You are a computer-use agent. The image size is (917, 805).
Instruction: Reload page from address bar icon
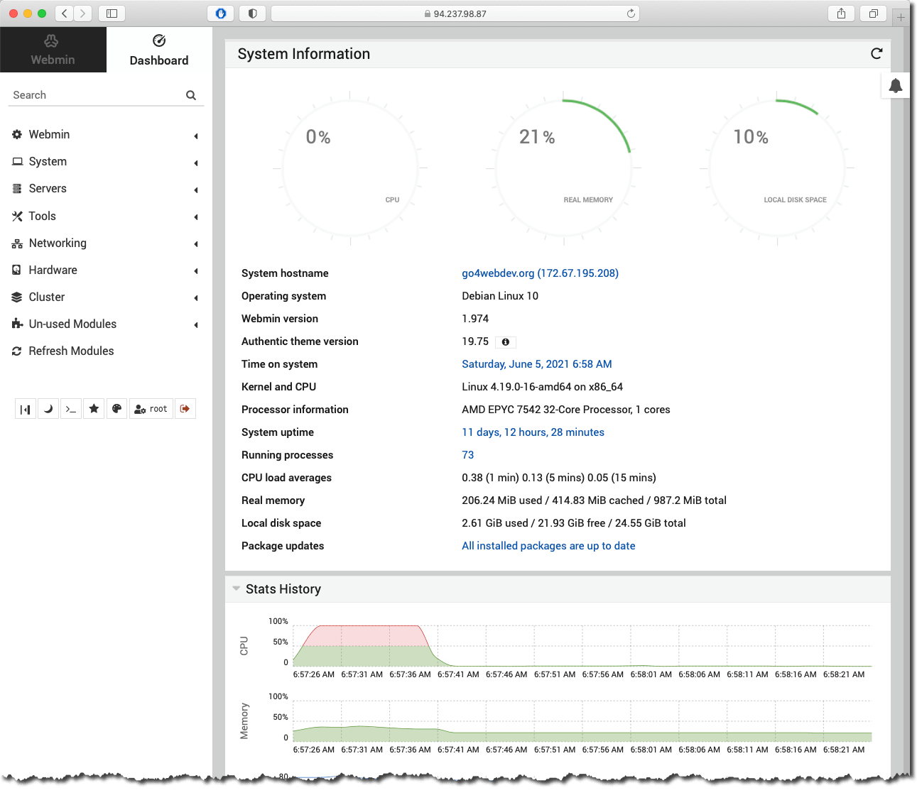point(631,13)
